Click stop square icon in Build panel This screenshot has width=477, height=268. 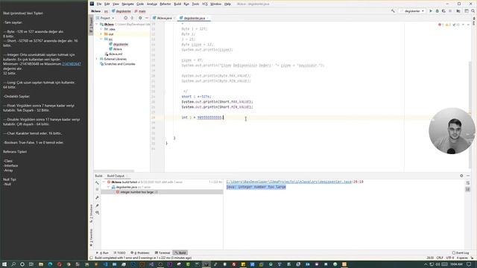pos(97,189)
